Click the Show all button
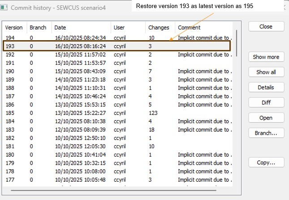This screenshot has width=289, height=200. pyautogui.click(x=266, y=72)
